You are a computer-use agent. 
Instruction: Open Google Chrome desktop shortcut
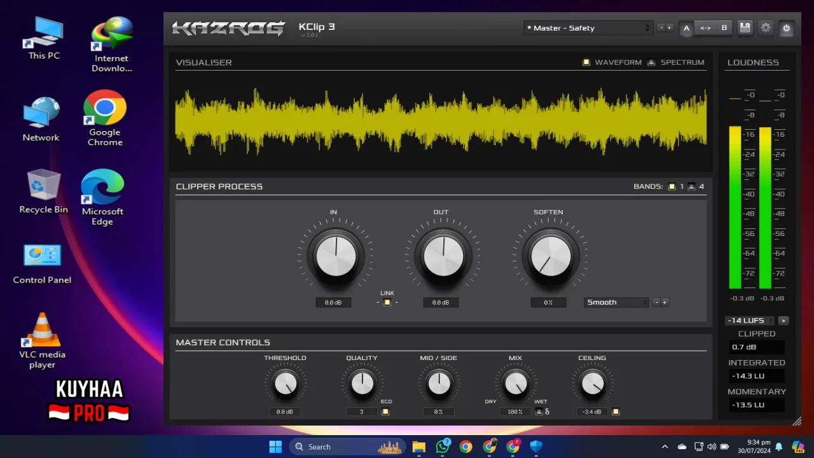click(x=105, y=118)
